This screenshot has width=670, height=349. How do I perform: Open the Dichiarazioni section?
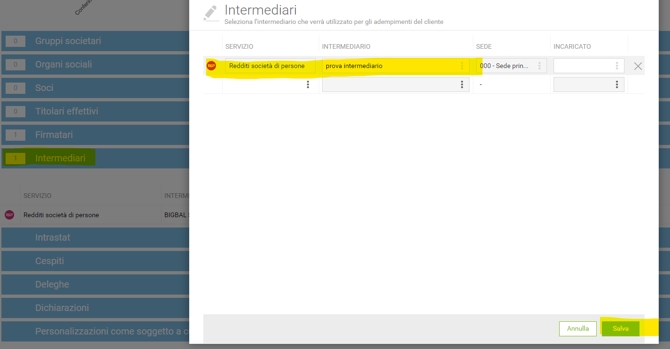coord(95,308)
